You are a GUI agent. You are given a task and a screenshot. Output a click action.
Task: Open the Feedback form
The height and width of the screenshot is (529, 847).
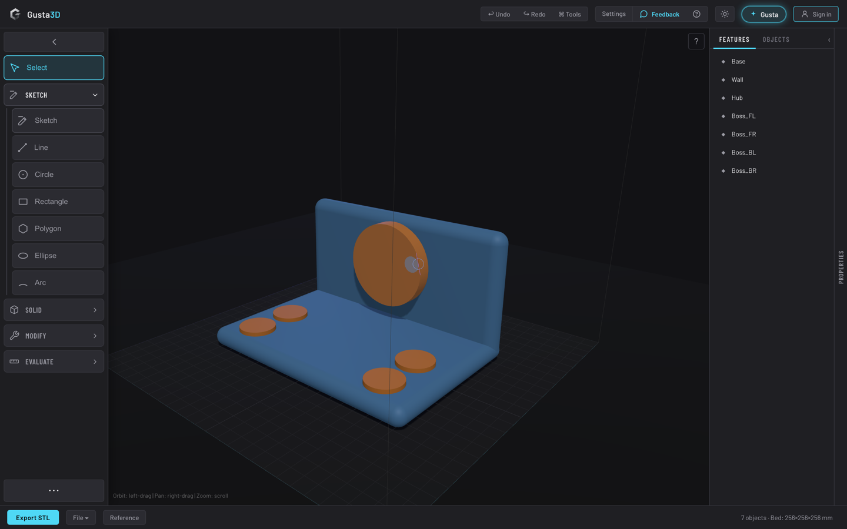pyautogui.click(x=659, y=14)
